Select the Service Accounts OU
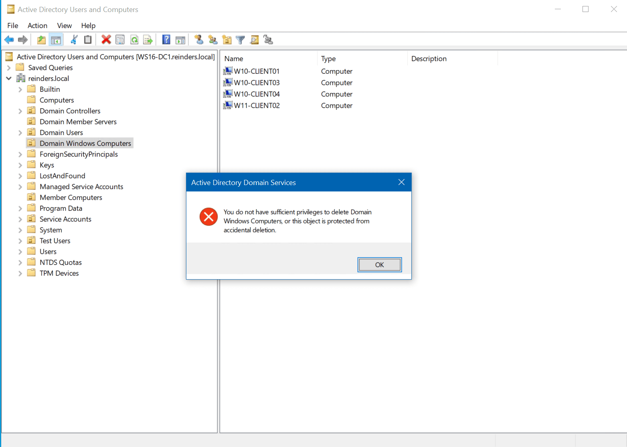This screenshot has width=627, height=447. (x=65, y=219)
